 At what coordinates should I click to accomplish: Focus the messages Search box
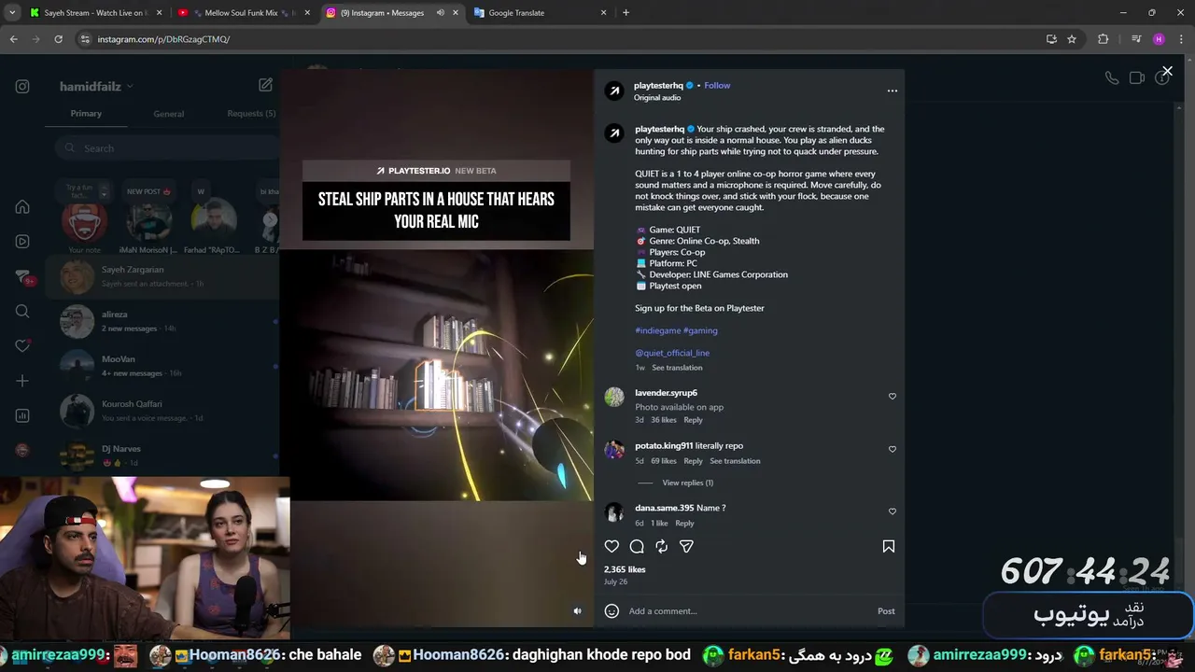pyautogui.click(x=166, y=148)
